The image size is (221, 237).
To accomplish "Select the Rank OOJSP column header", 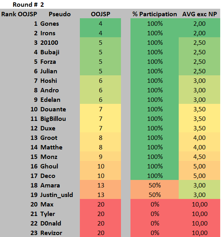I will tap(19, 14).
